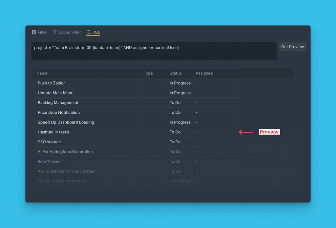Click the Assignee column header
The width and height of the screenshot is (336, 228).
204,73
